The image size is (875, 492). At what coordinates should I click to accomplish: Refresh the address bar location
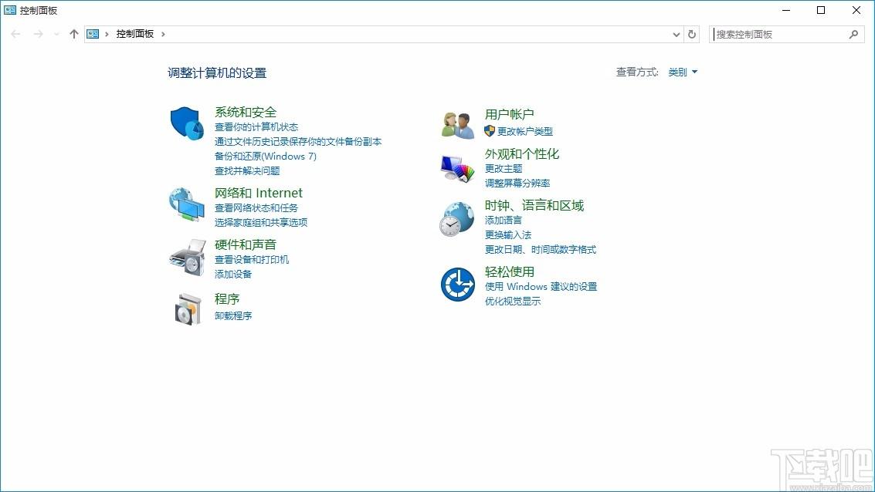[x=692, y=34]
